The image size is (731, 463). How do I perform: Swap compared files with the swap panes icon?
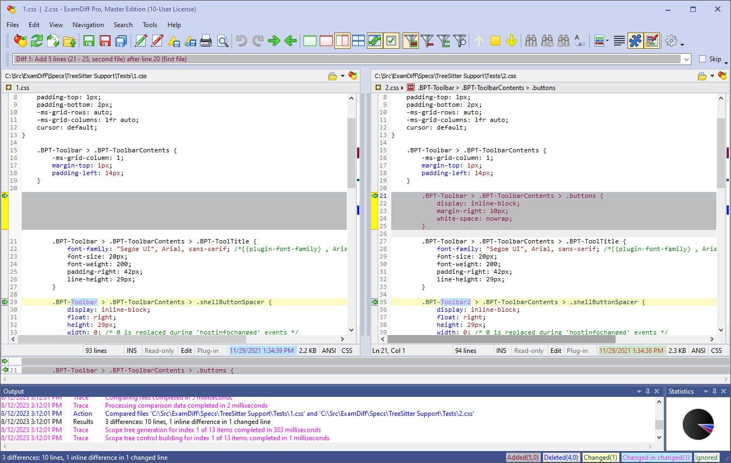coord(374,40)
